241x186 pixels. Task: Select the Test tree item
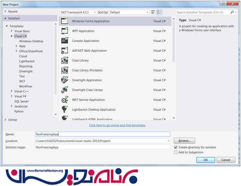click(x=22, y=76)
